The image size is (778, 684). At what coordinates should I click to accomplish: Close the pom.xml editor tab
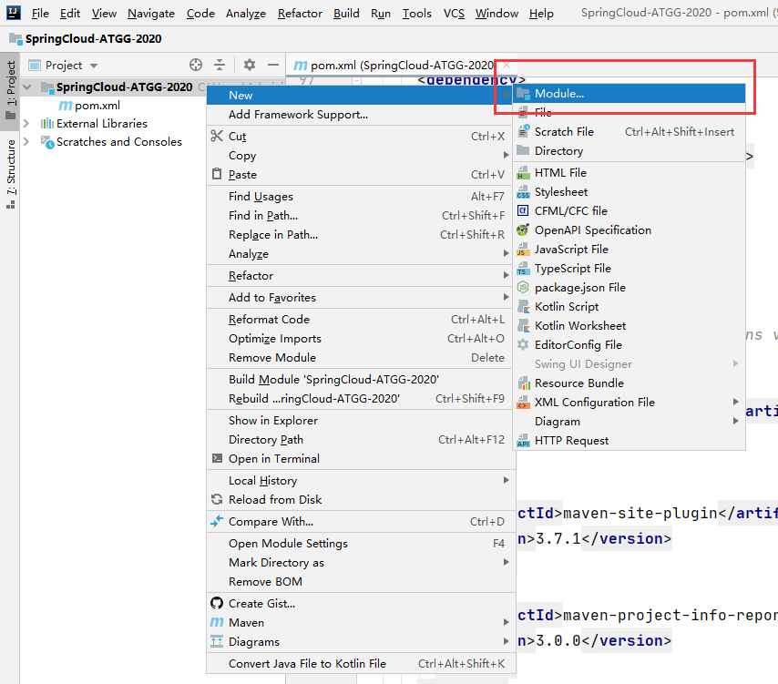click(507, 65)
